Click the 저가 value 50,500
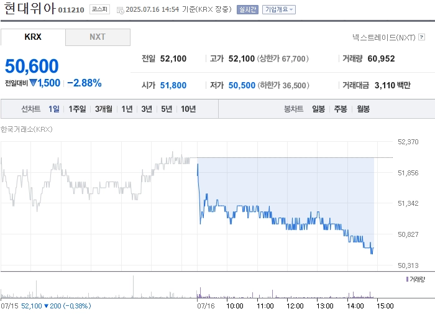The width and height of the screenshot is (435, 314). 242,85
